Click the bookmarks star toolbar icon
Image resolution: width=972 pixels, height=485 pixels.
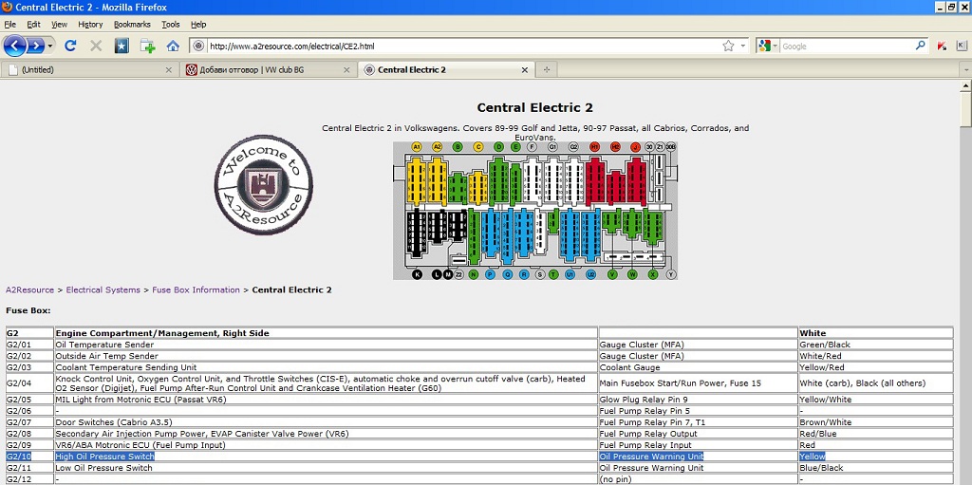pos(121,46)
